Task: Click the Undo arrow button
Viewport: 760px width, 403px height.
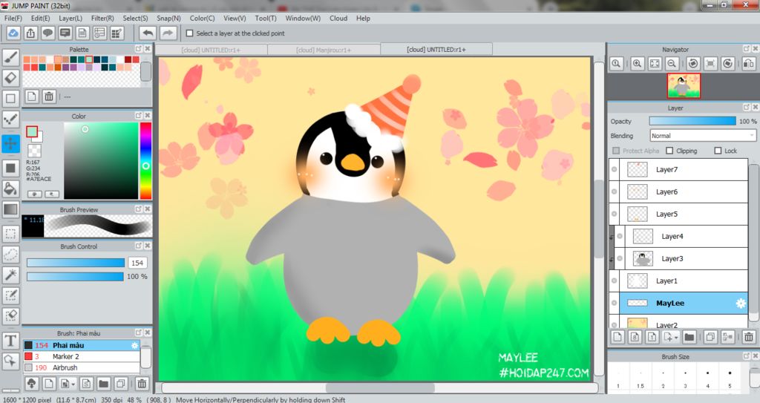Action: (x=148, y=33)
